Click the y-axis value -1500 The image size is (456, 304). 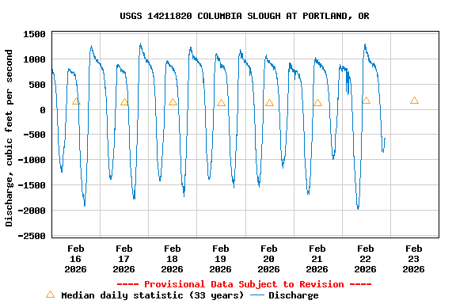coord(32,185)
